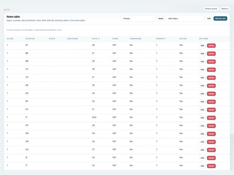The width and height of the screenshot is (234, 175).
Task: Select the 23 rate value for IE
Action: click(93, 157)
